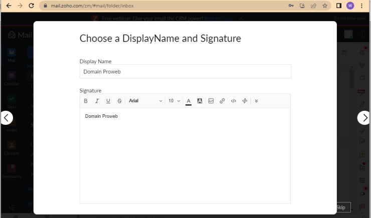
Task: Go to the next setup step arrow
Action: tap(364, 118)
